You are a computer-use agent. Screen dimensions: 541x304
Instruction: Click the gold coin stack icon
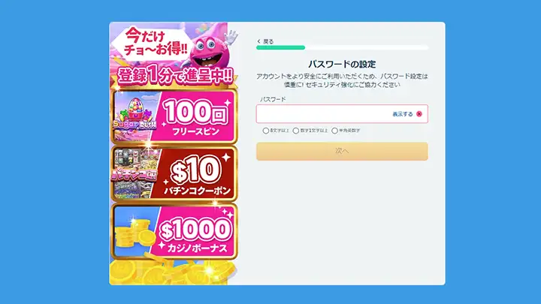(x=134, y=233)
